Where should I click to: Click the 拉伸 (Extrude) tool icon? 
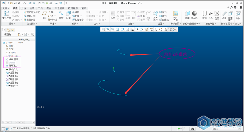(68, 14)
